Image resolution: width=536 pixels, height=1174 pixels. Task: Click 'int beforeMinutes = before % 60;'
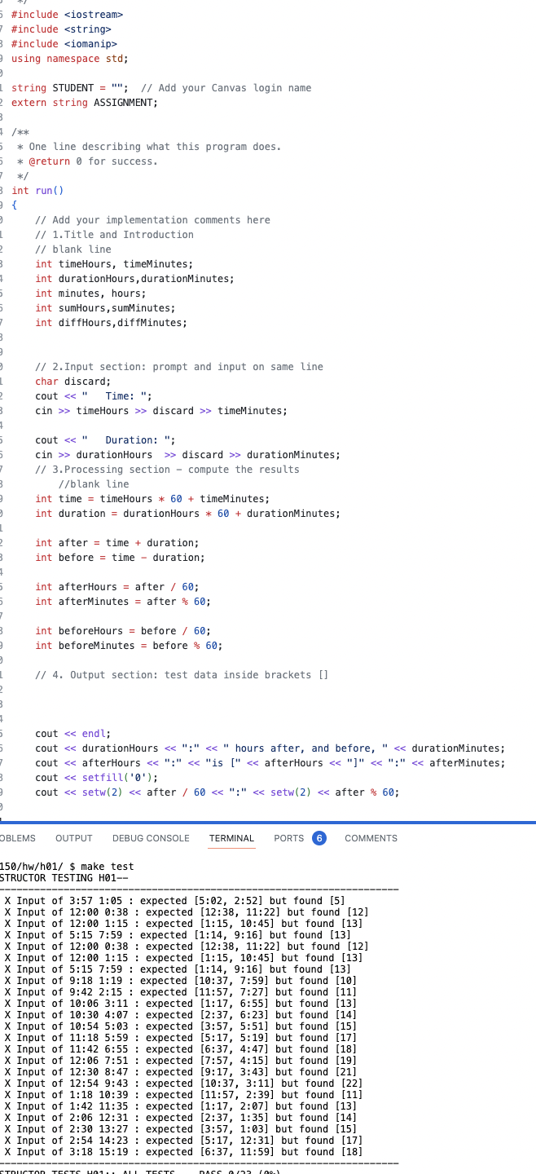pos(129,646)
